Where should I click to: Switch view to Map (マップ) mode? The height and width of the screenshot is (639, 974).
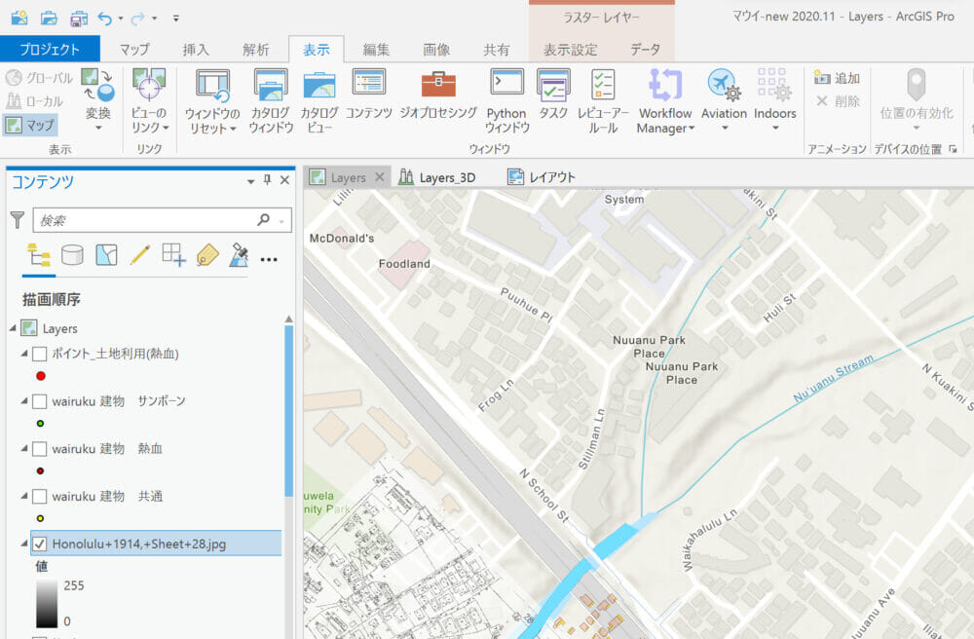pyautogui.click(x=30, y=125)
